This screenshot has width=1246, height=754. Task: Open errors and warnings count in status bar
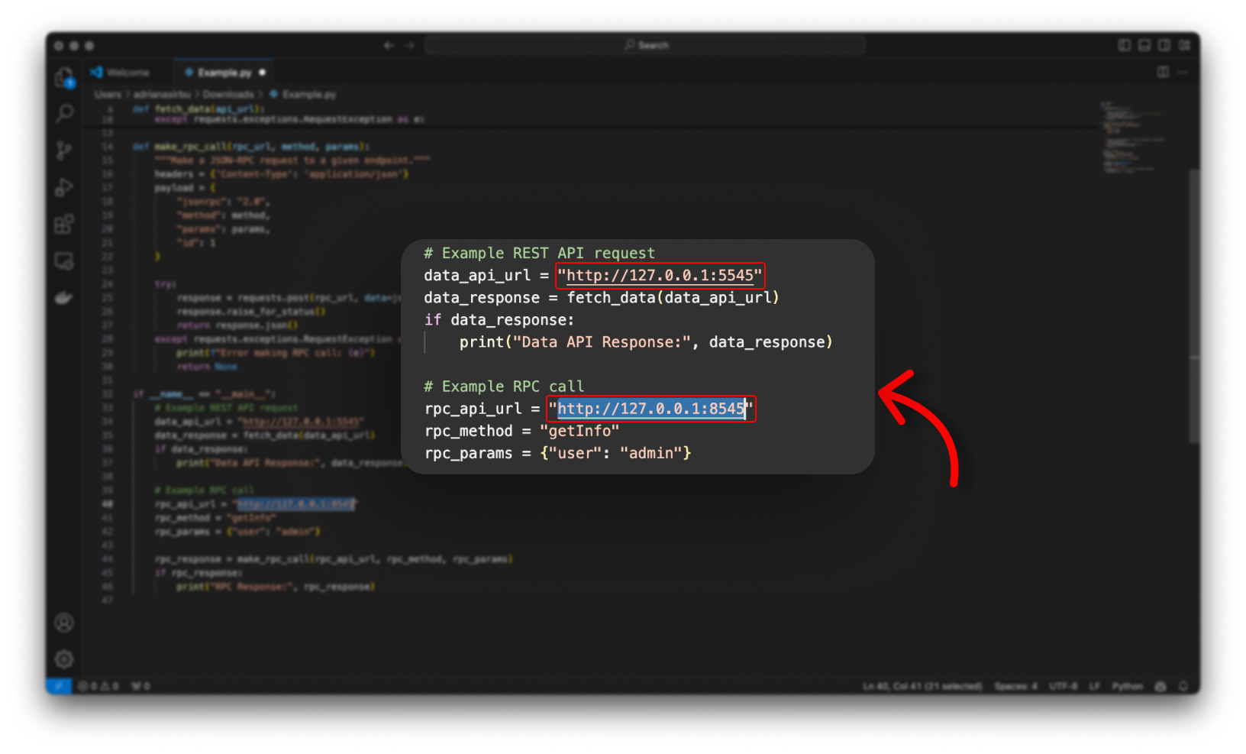(x=99, y=686)
